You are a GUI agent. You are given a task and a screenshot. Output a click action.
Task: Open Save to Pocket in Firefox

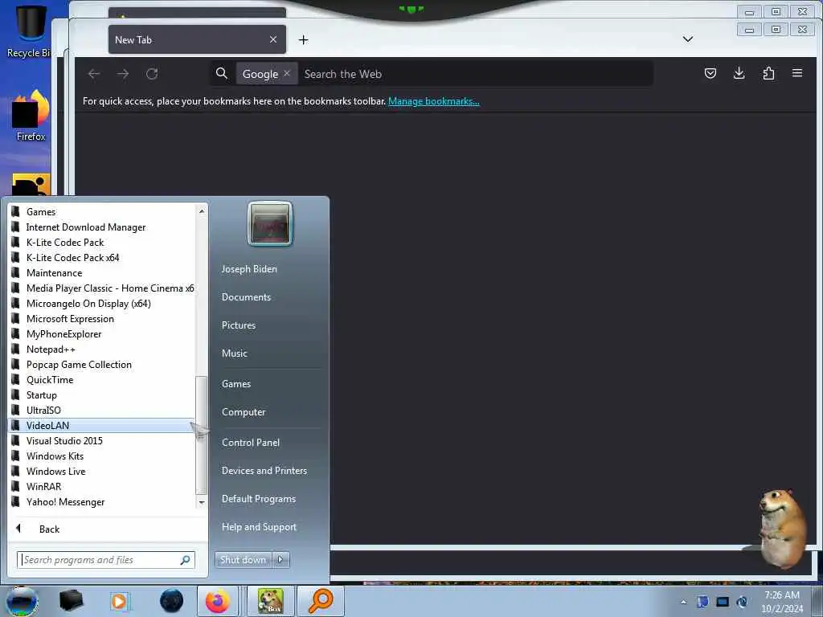pyautogui.click(x=710, y=73)
